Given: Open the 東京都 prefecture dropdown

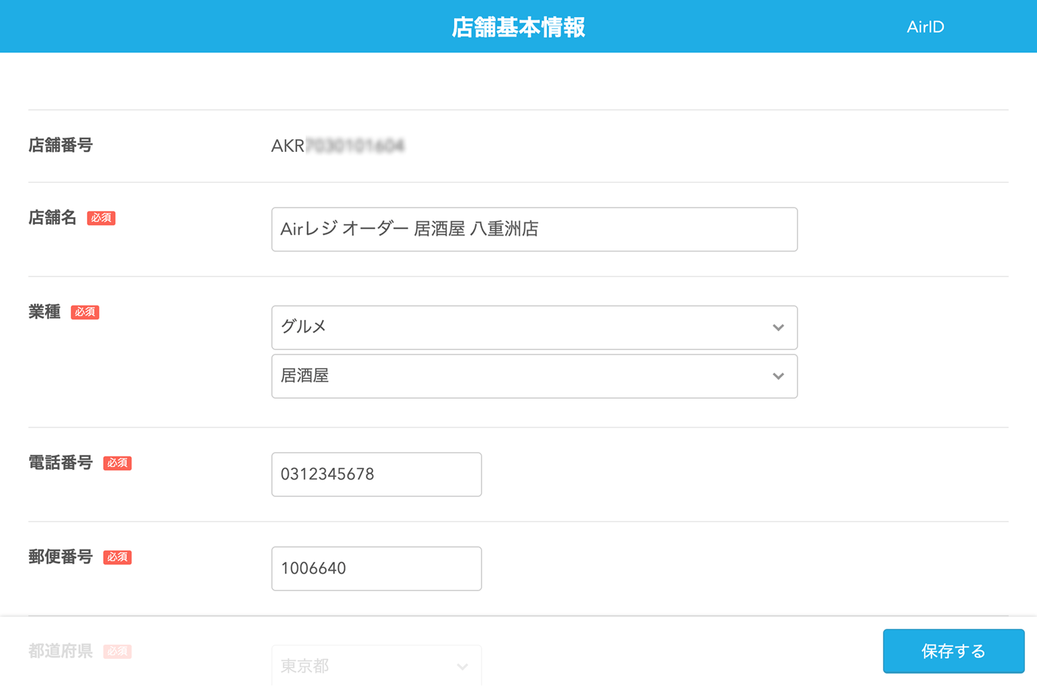Looking at the screenshot, I should tap(376, 665).
